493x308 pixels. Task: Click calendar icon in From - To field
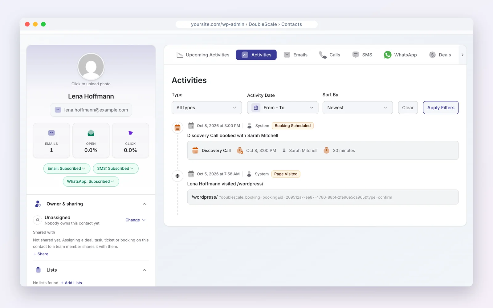(x=256, y=108)
